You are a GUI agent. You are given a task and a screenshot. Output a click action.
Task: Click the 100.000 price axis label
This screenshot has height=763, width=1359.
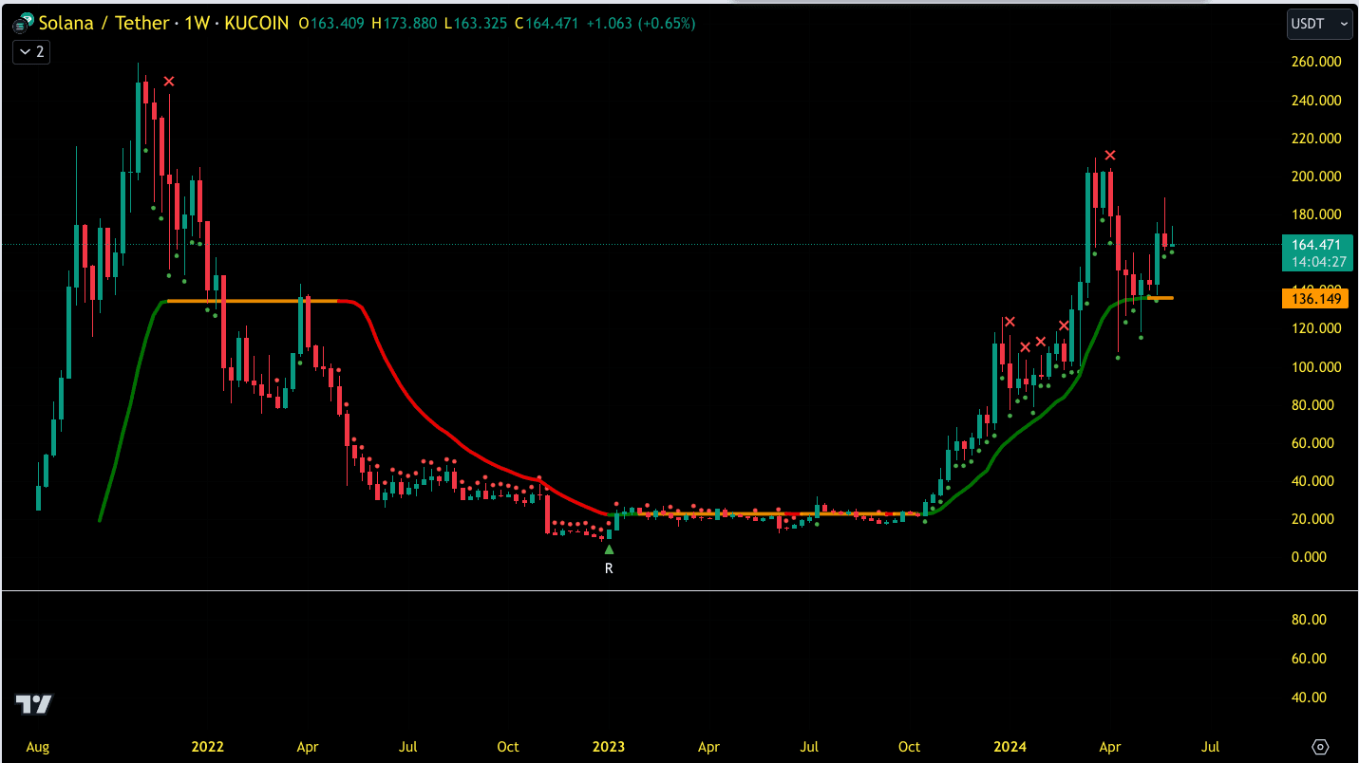1316,367
